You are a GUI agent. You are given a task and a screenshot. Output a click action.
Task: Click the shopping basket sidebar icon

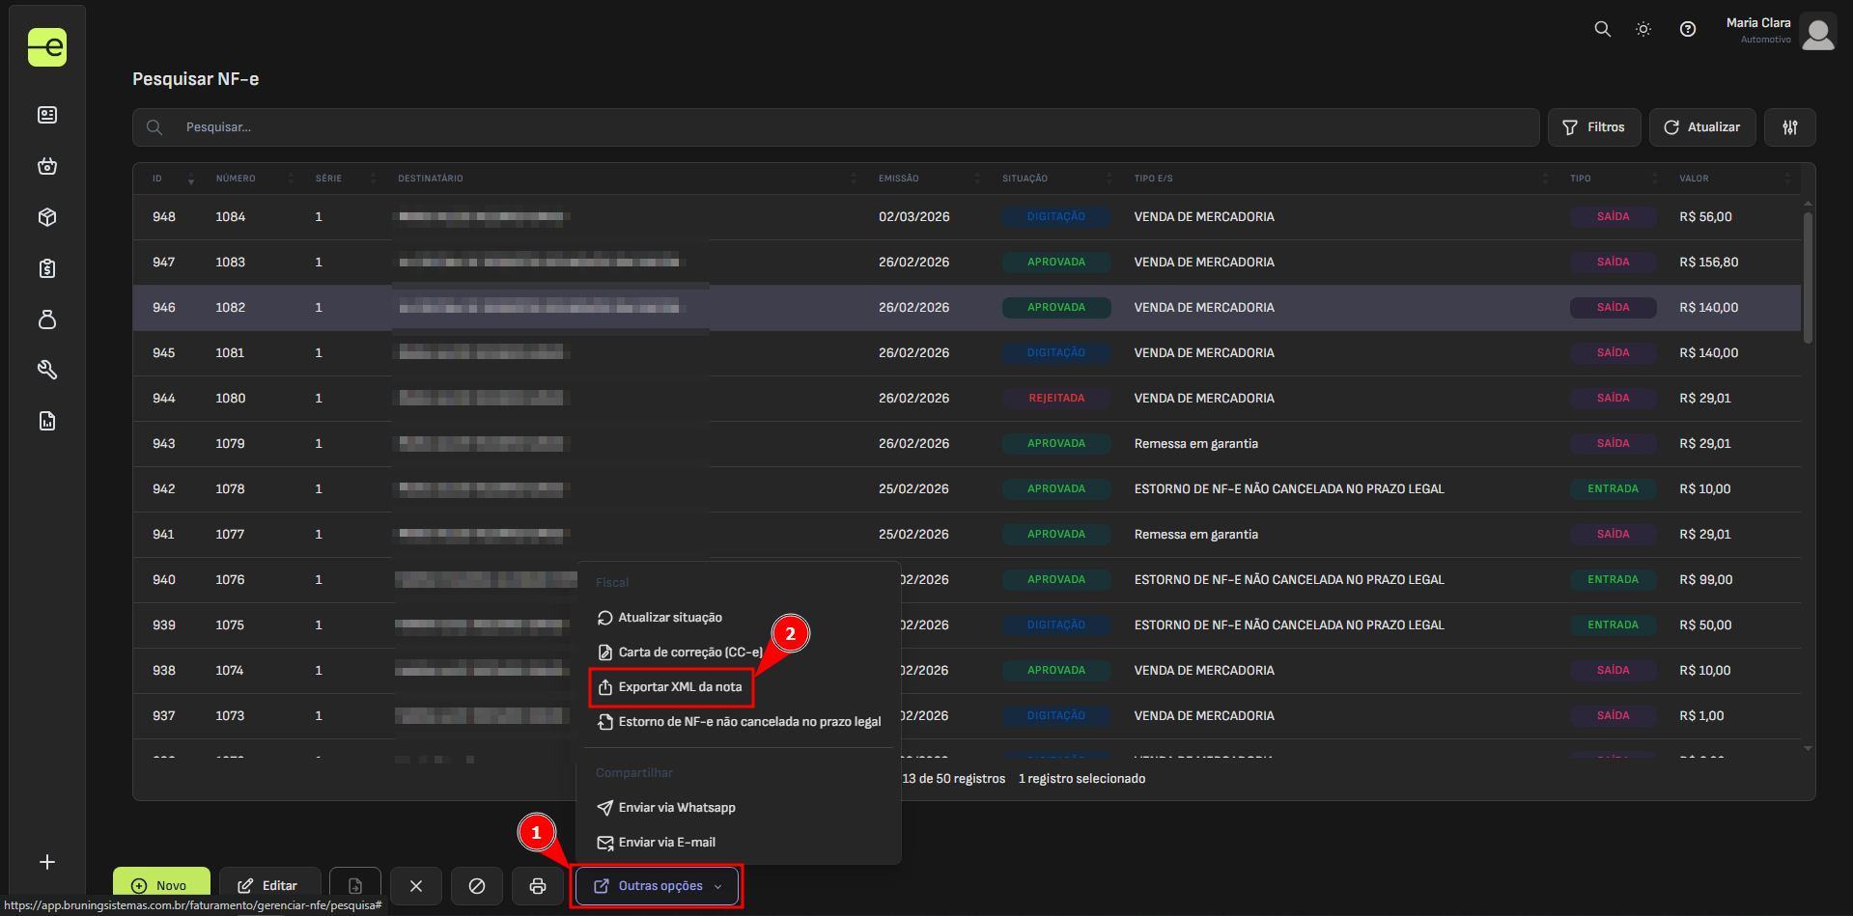point(47,166)
